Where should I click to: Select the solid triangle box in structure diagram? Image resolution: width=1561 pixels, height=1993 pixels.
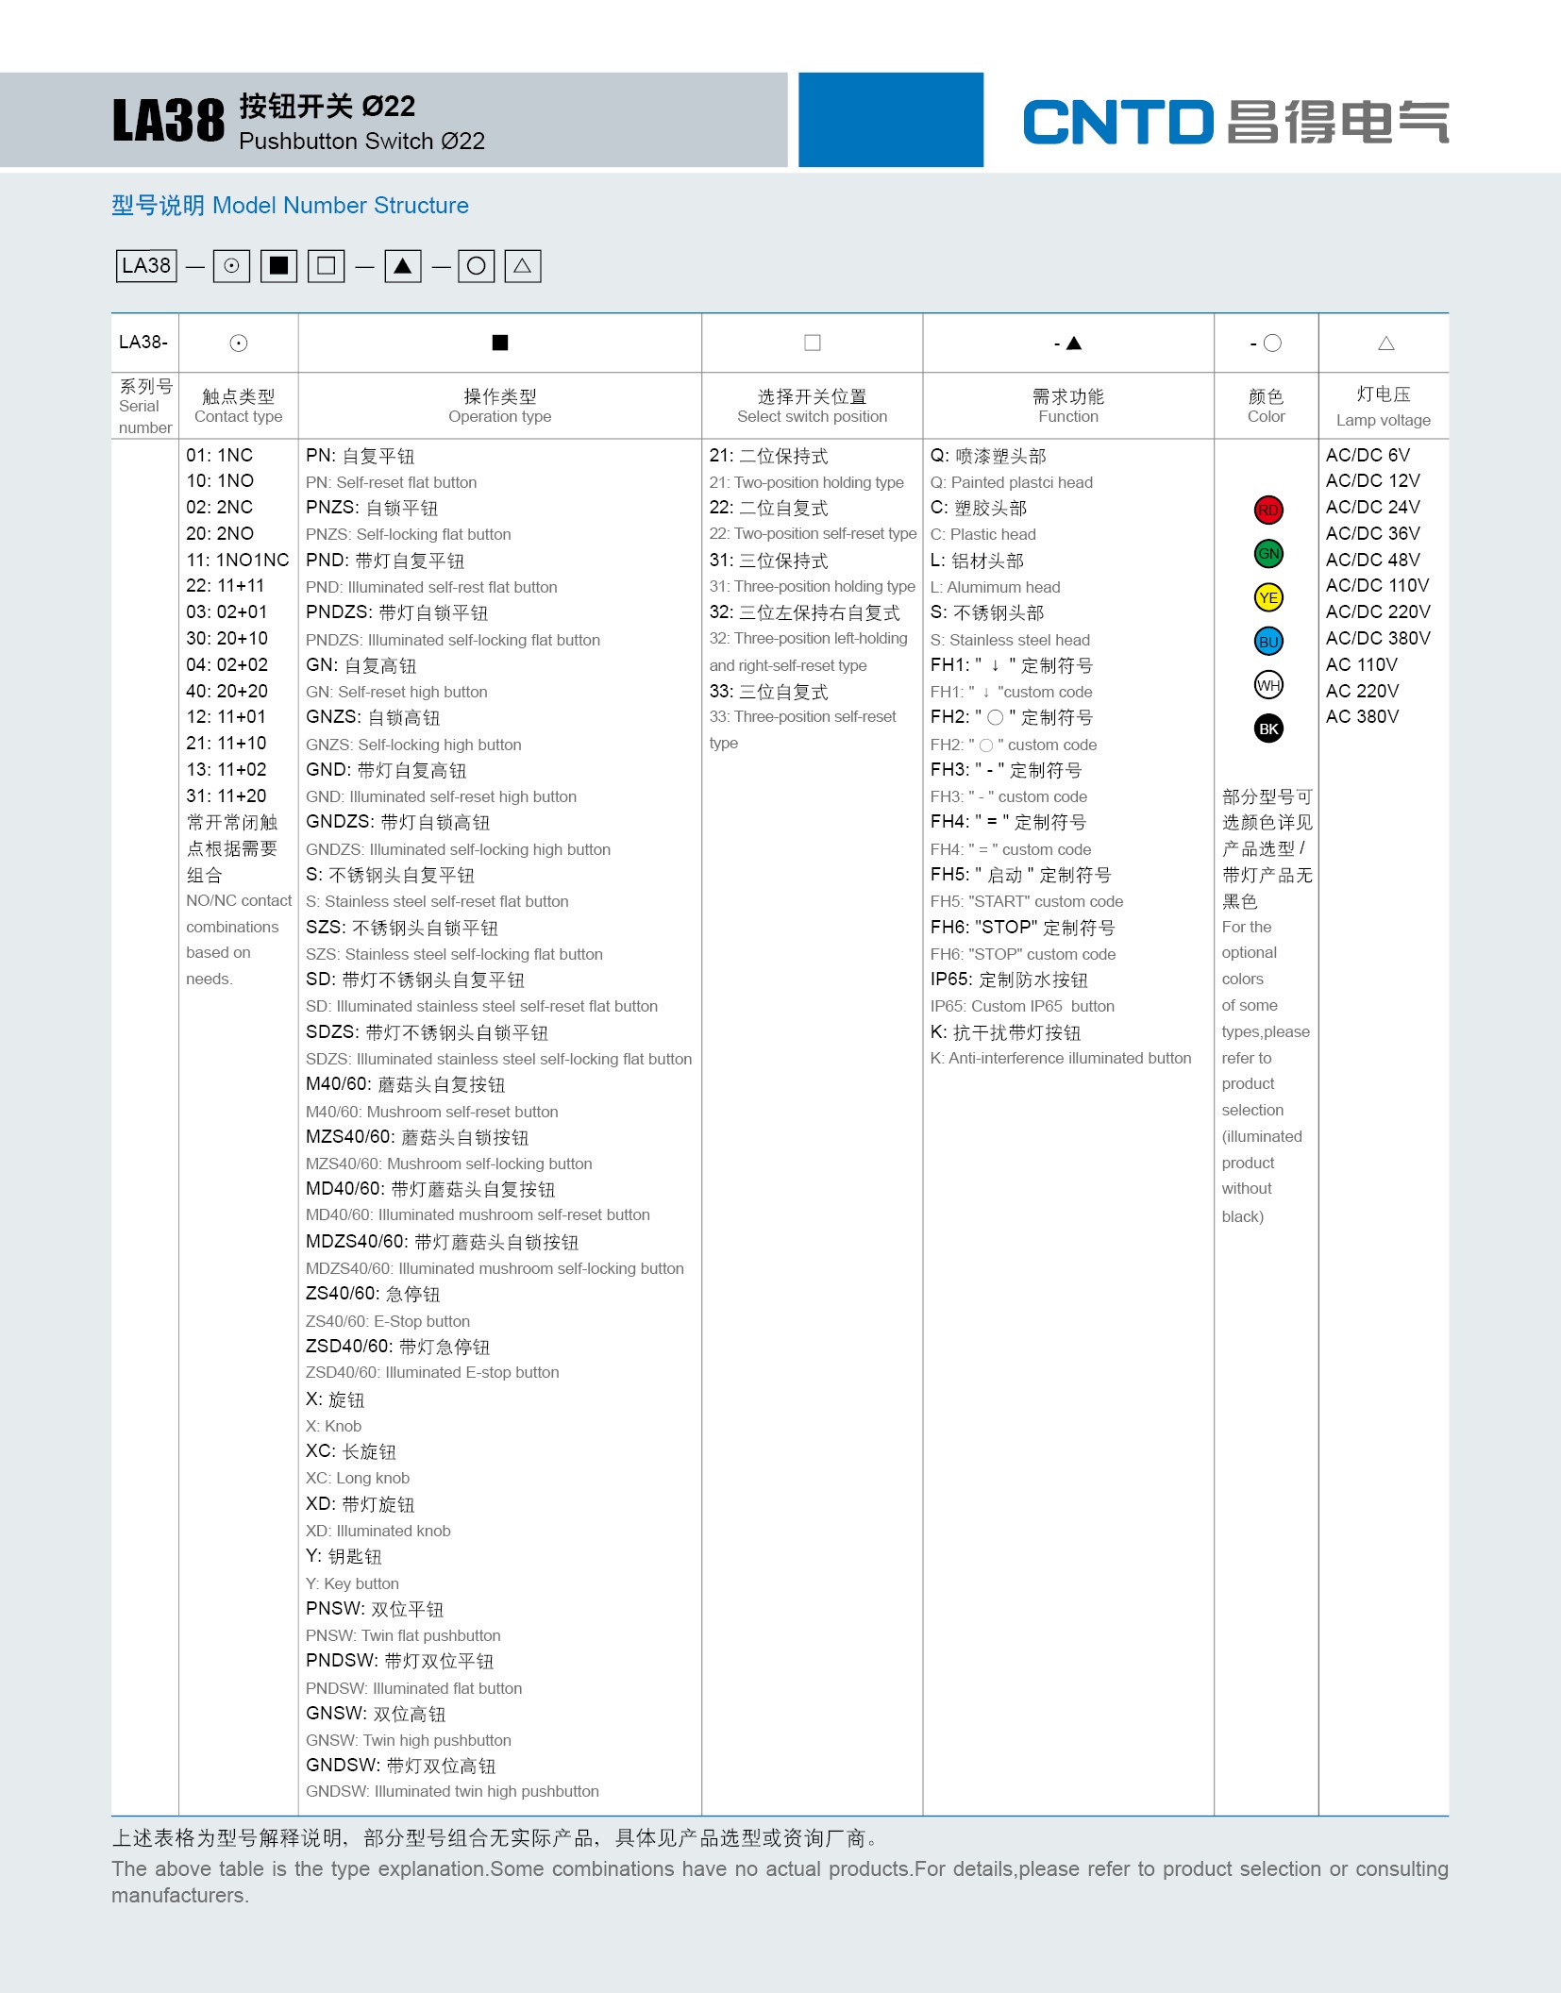403,266
